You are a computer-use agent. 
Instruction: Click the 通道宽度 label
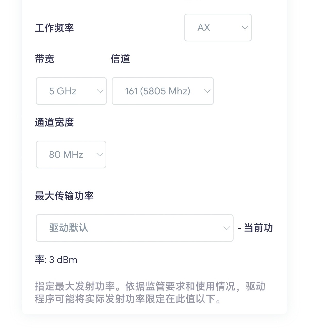[x=54, y=122]
